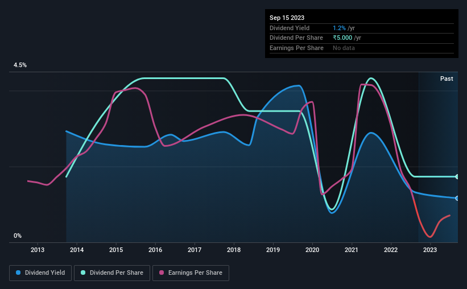Click the 2014 x-axis label
Viewport: 467px width, 289px height.
tap(77, 250)
